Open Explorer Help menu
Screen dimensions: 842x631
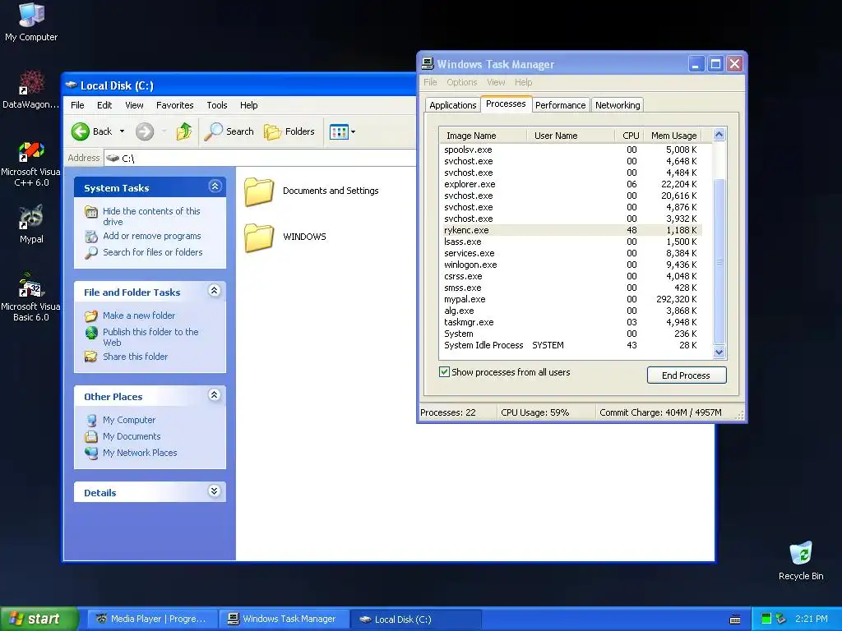[248, 105]
